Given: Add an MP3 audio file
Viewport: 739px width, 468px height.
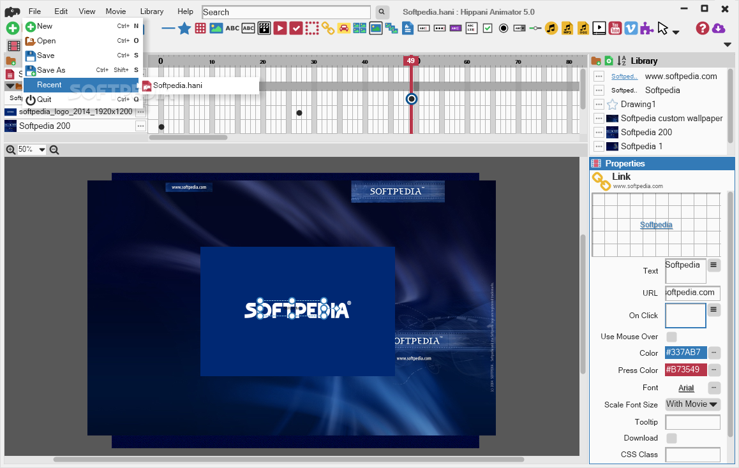Looking at the screenshot, I should 567,28.
